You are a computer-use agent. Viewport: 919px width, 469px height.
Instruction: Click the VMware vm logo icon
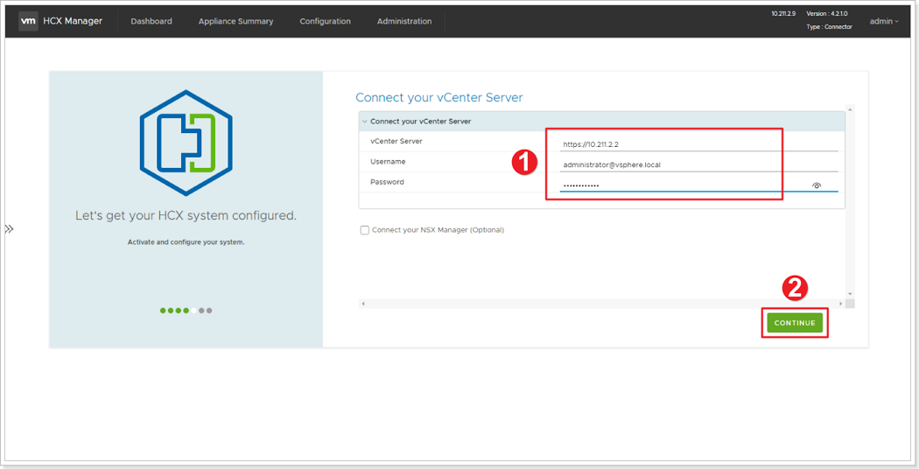27,21
